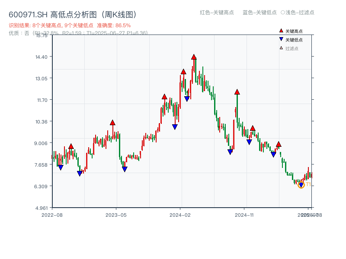346x259 pixels.
Task: Click the 2023-05 x-axis label
Action: [116, 215]
